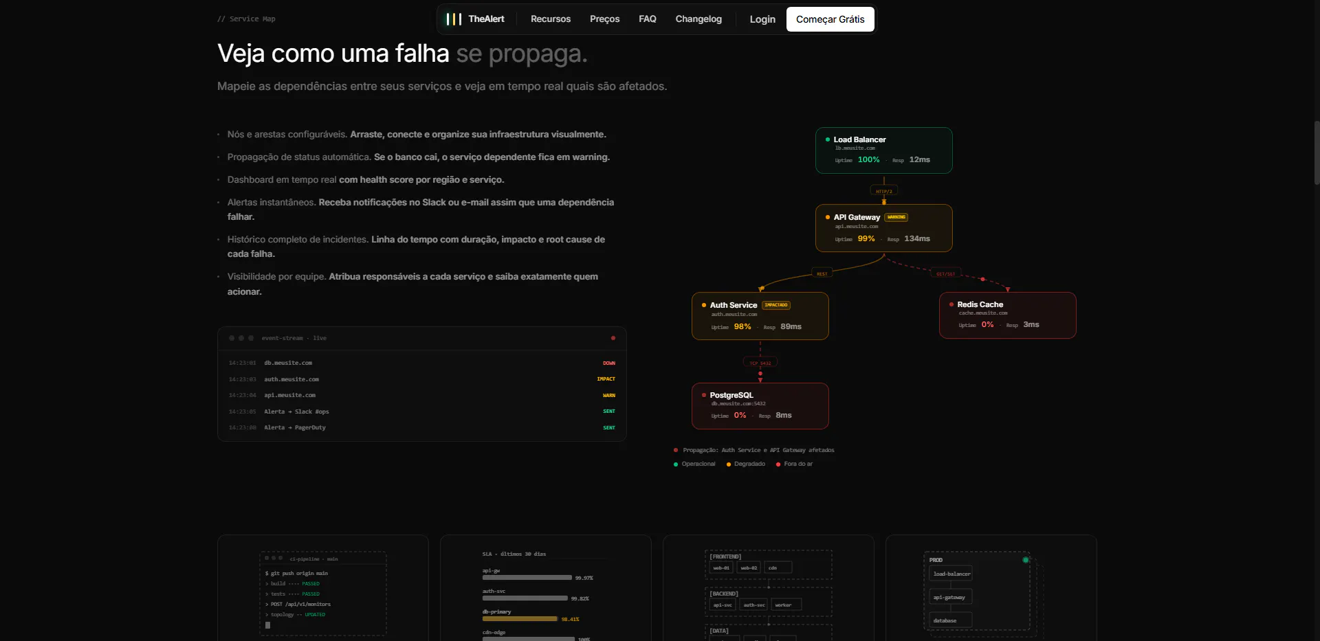1320x641 pixels.
Task: Click the WARNING badge on API Gateway
Action: coord(896,217)
